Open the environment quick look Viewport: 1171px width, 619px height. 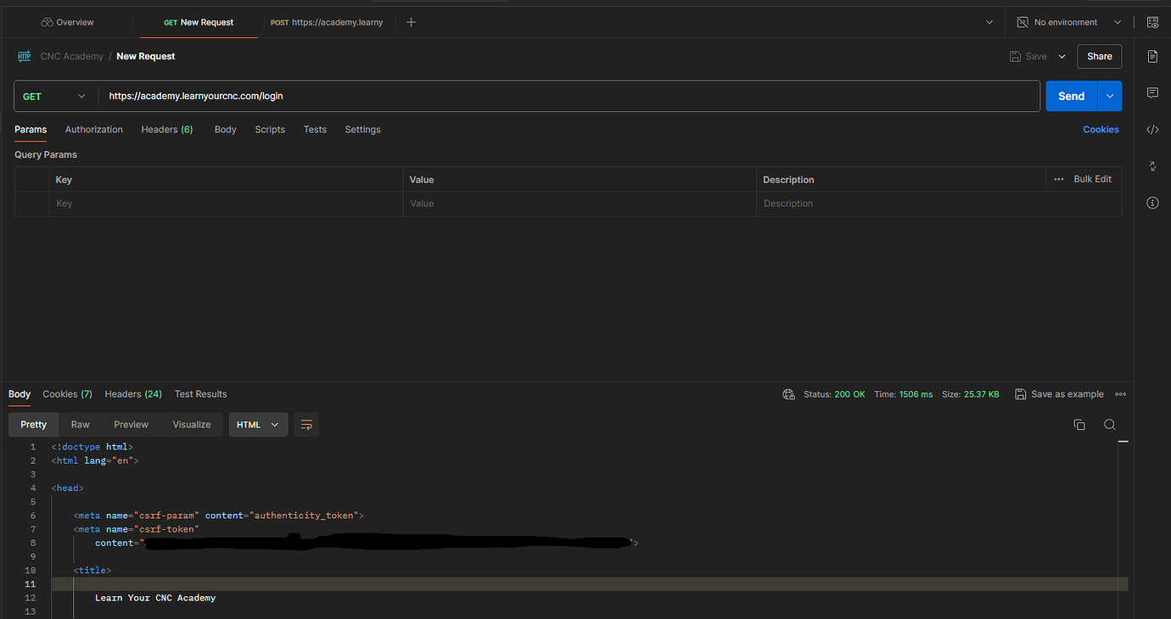click(1151, 22)
